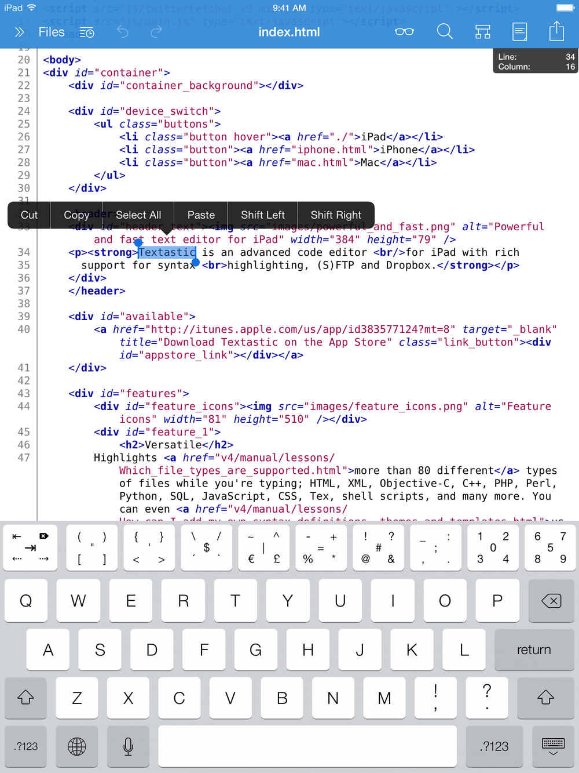Tap the Q key

26,601
